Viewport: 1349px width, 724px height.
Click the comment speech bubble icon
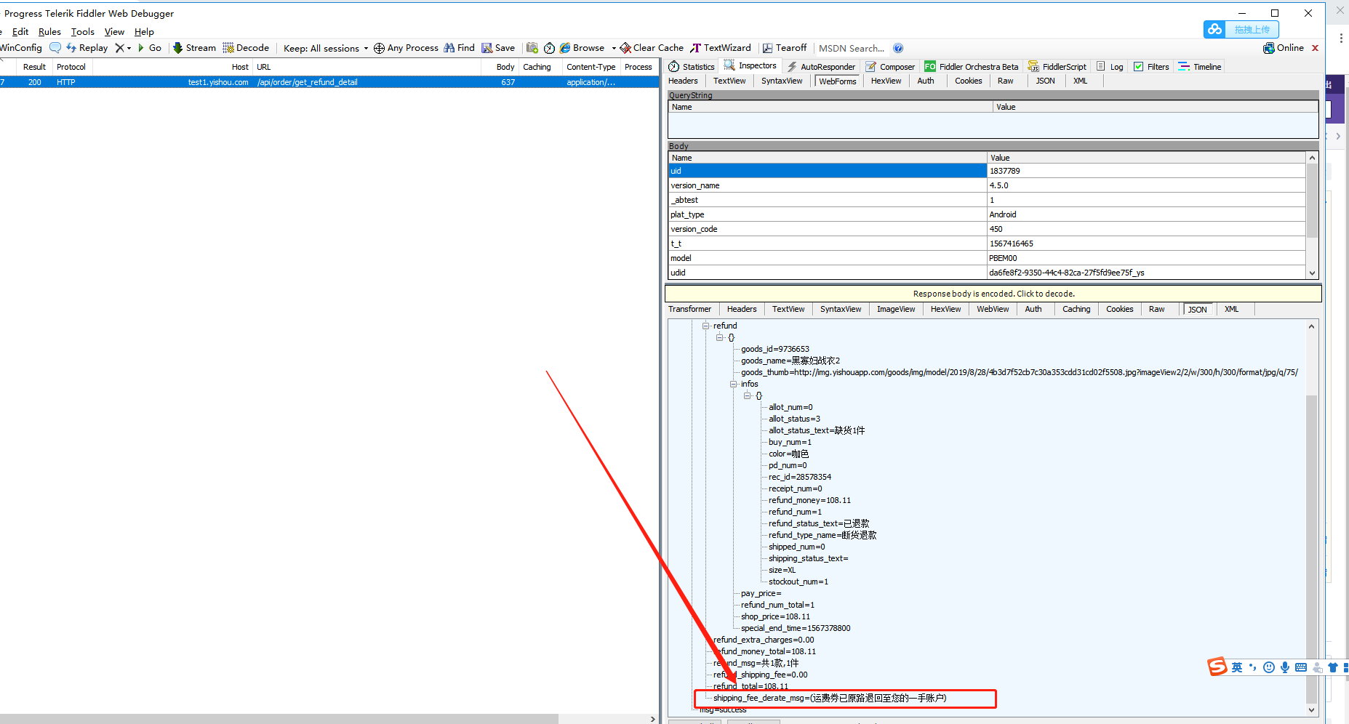click(55, 48)
